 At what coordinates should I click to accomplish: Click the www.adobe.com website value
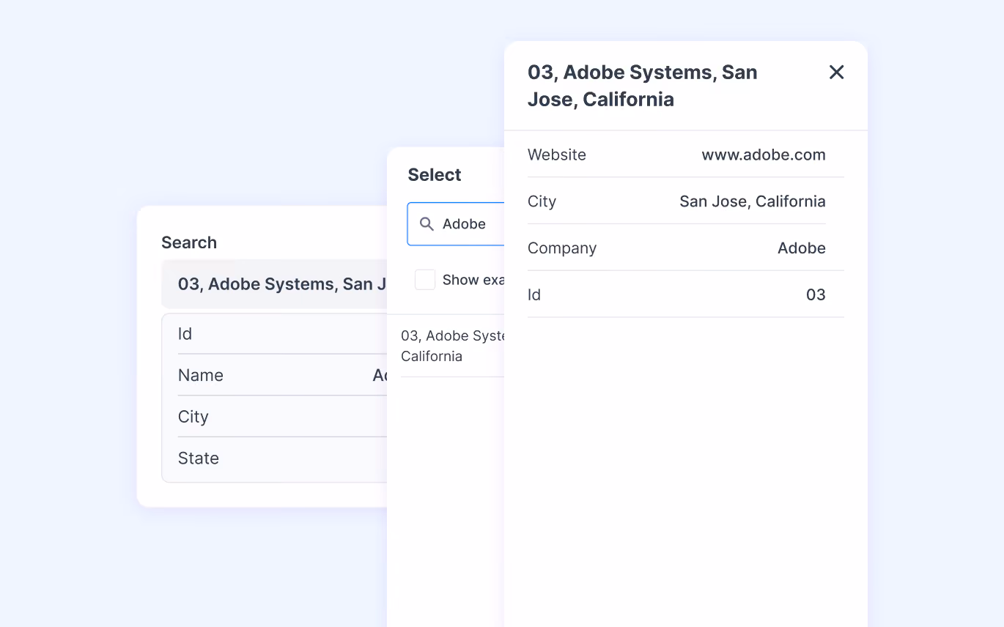pyautogui.click(x=764, y=155)
